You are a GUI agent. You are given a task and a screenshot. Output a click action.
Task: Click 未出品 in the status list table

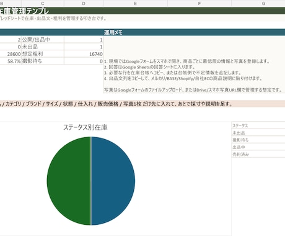point(258,133)
